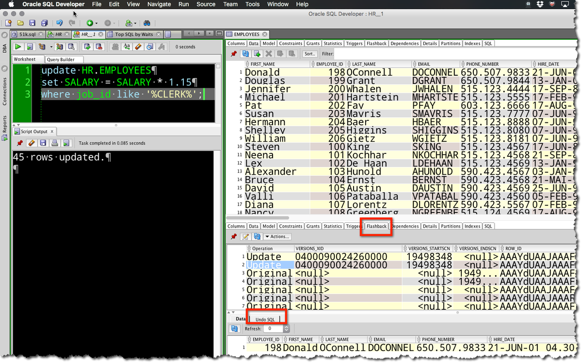The height and width of the screenshot is (363, 582).
Task: Open upper Constraints tab of EMPLOYEES
Action: coord(291,43)
